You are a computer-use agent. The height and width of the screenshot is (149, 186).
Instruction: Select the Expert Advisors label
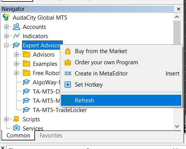[41, 45]
